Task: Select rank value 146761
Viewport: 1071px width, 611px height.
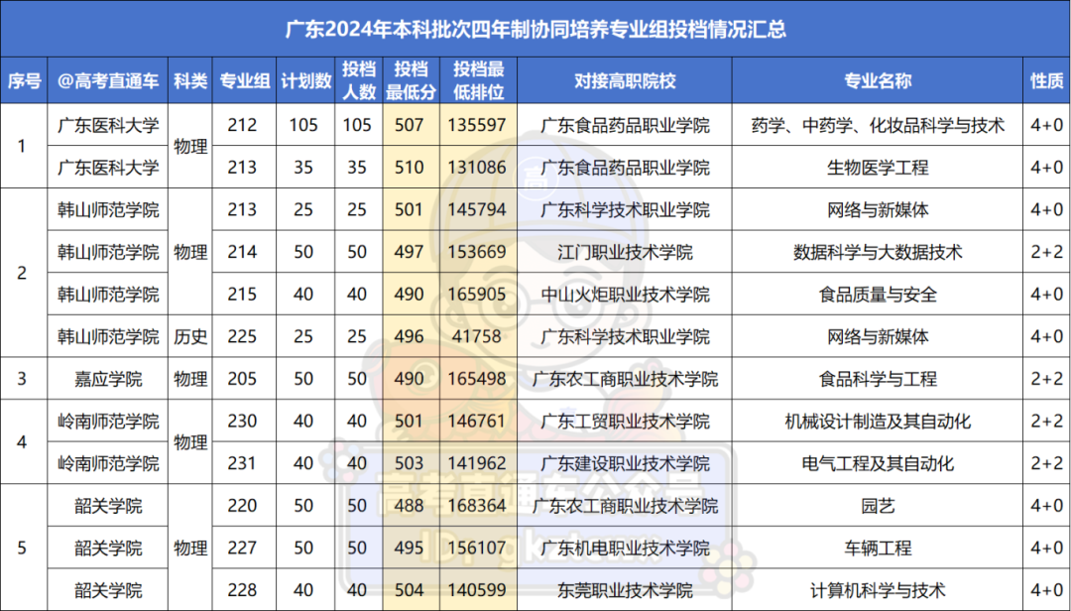Action: point(477,421)
